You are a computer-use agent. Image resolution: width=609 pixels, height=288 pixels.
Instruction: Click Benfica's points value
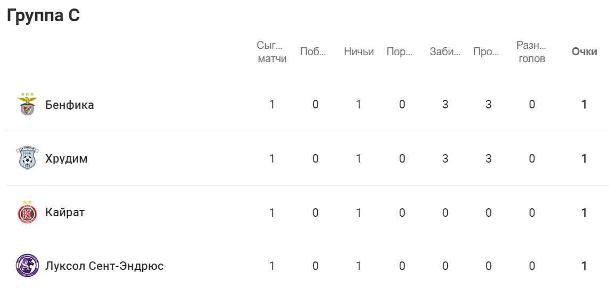[584, 105]
